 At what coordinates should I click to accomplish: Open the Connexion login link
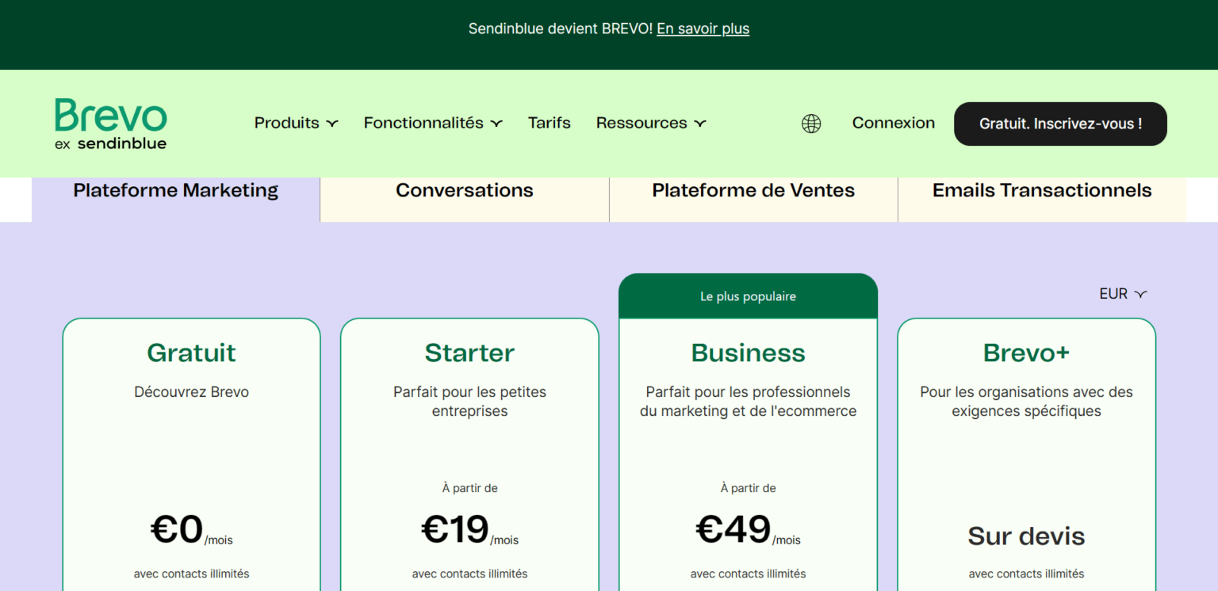[x=893, y=123]
